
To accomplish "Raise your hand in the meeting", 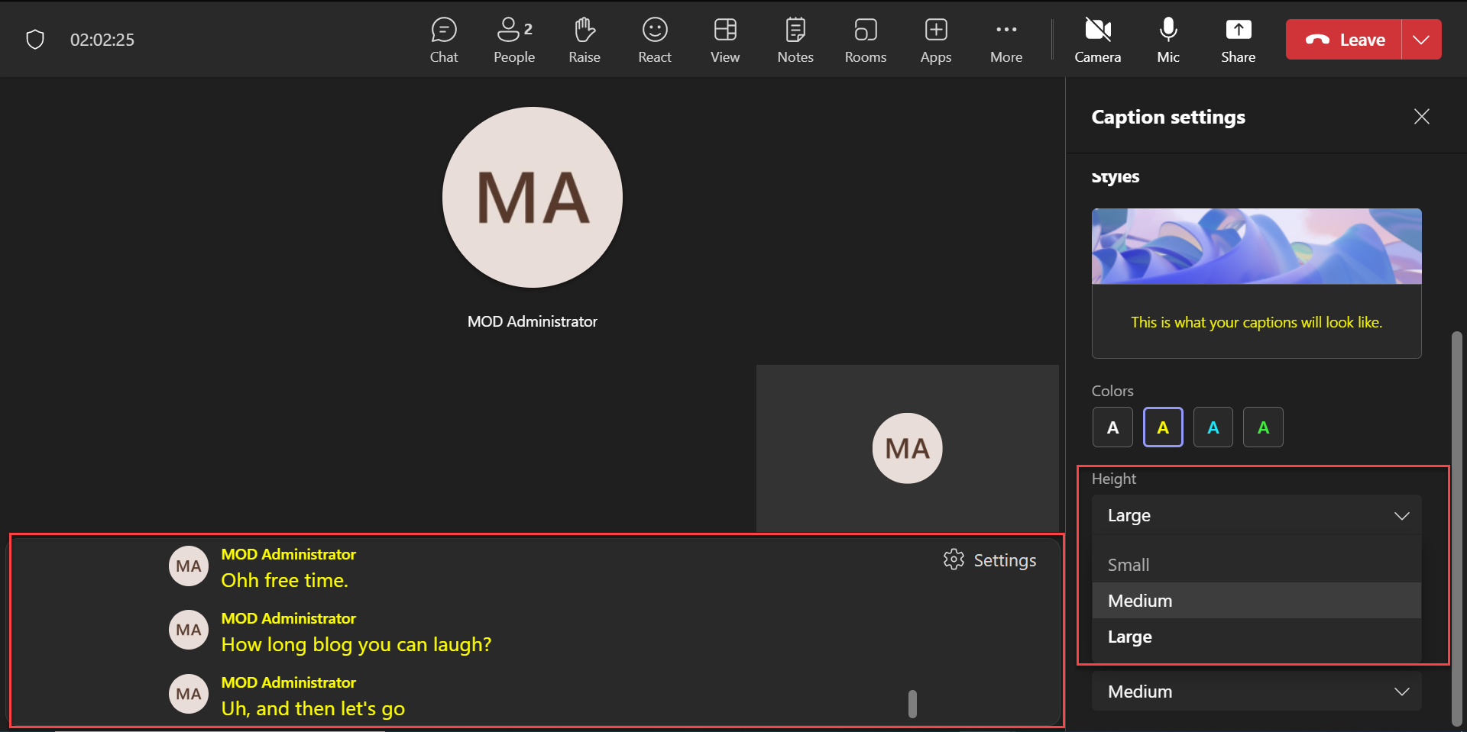I will click(584, 40).
